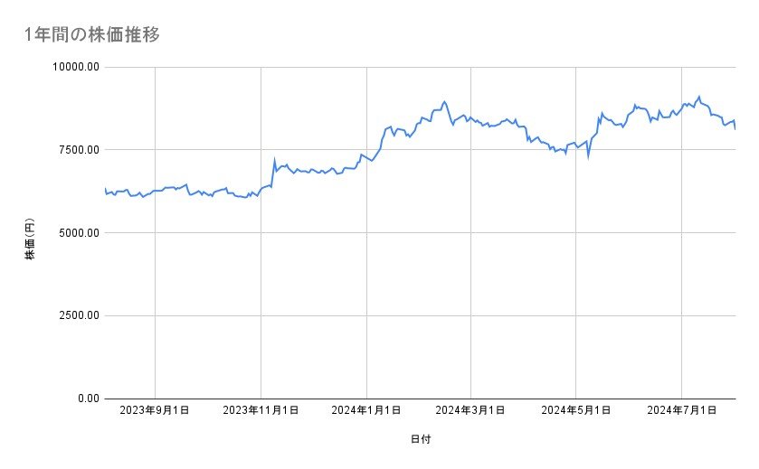Click the leftmost start of the blue line
This screenshot has width=759, height=469.
[105, 188]
